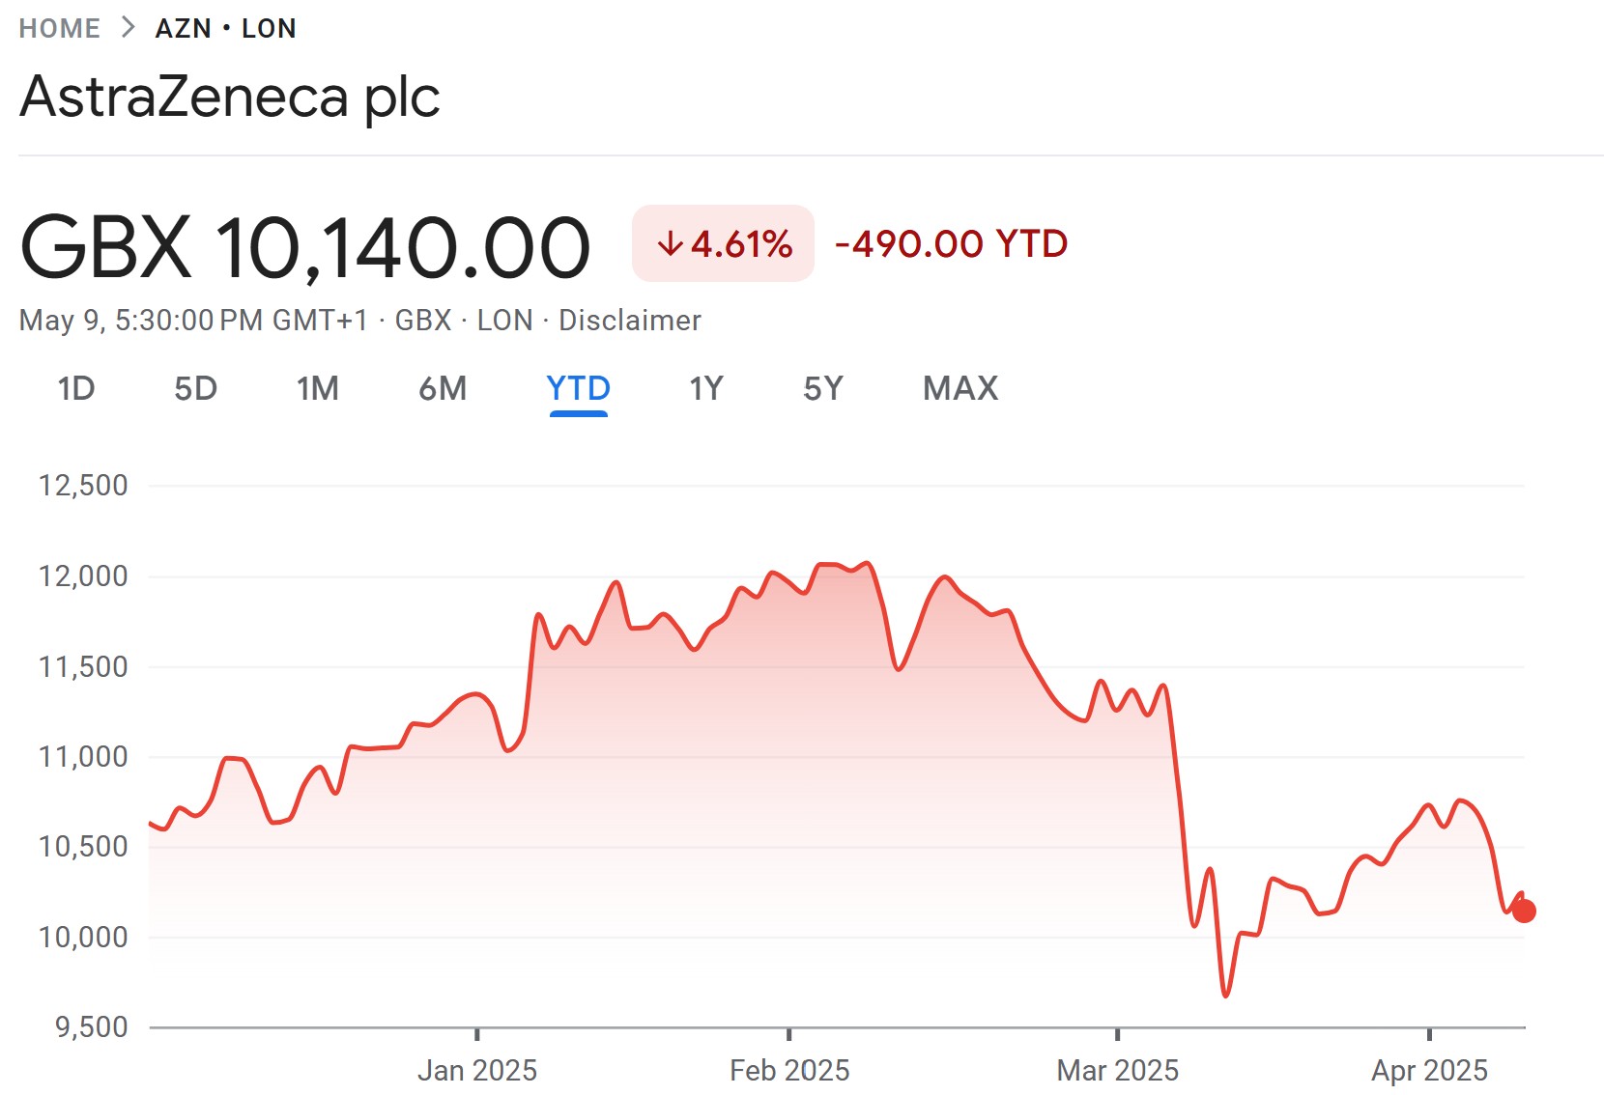Image resolution: width=1604 pixels, height=1095 pixels.
Task: Click the -490.00 YTD change text
Action: click(x=951, y=243)
